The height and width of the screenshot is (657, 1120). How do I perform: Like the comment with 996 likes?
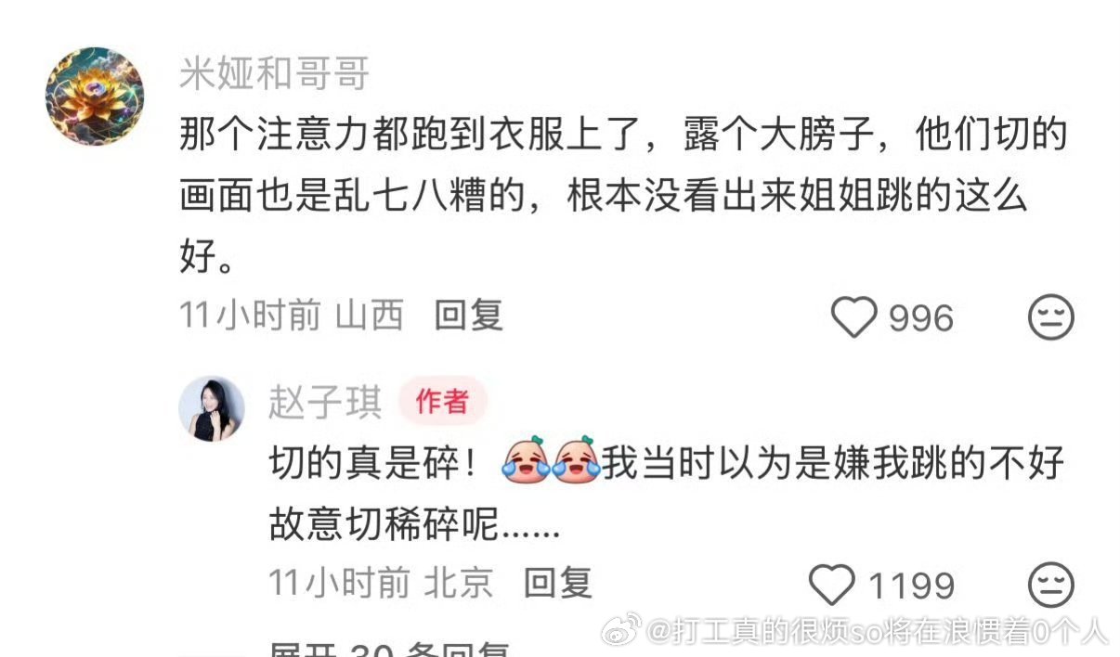tap(853, 317)
